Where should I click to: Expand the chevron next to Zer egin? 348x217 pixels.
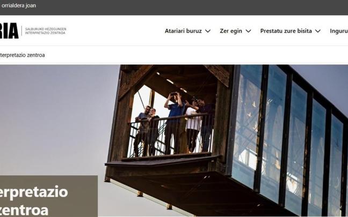[x=248, y=31]
